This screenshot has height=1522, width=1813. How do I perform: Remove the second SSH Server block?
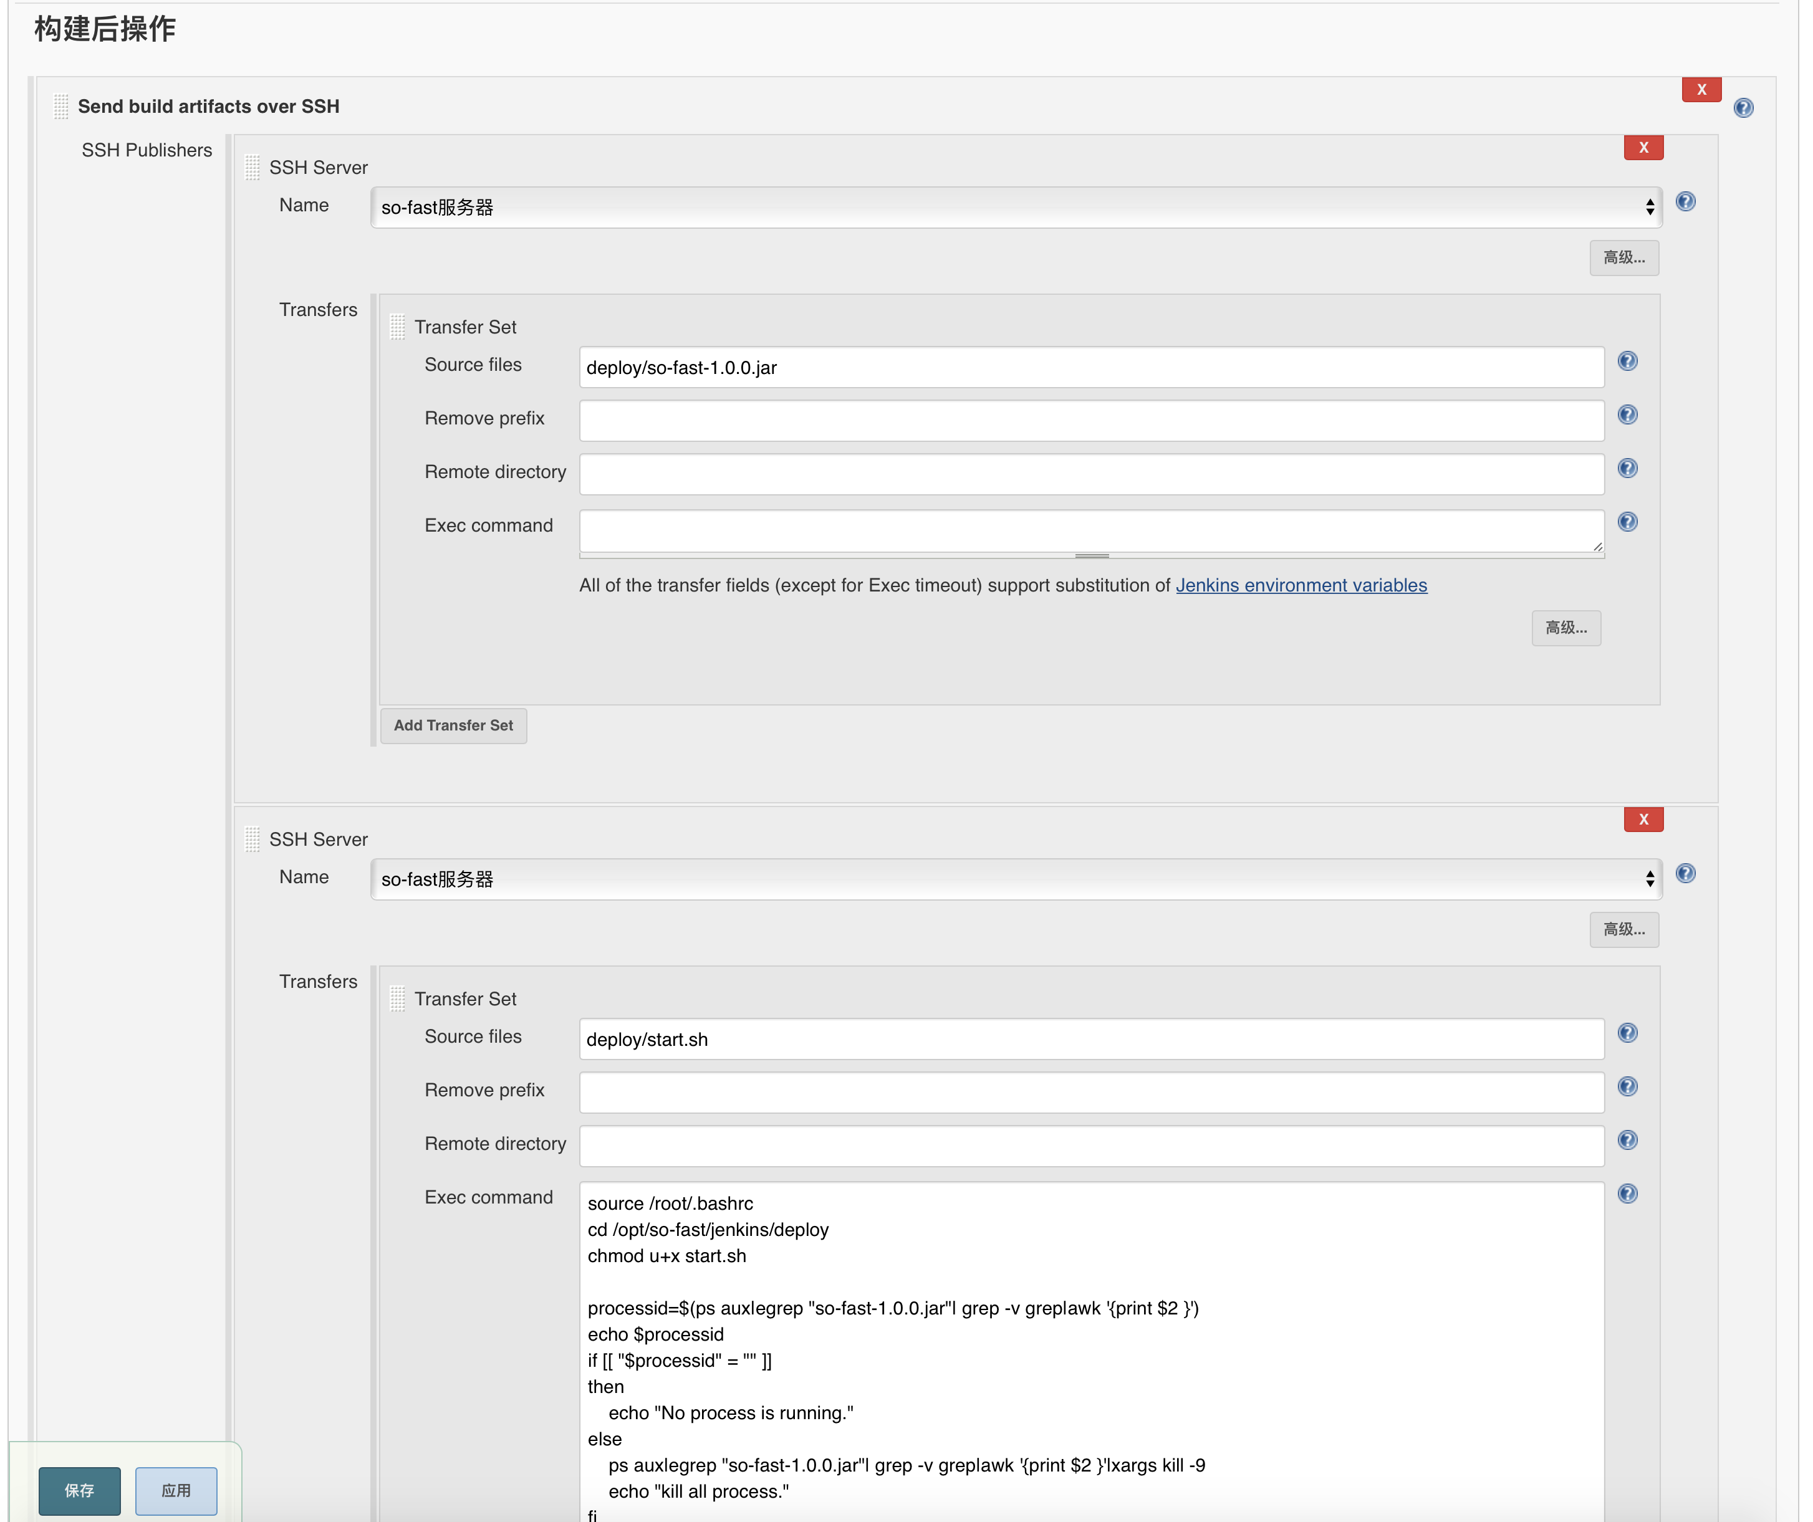1643,819
